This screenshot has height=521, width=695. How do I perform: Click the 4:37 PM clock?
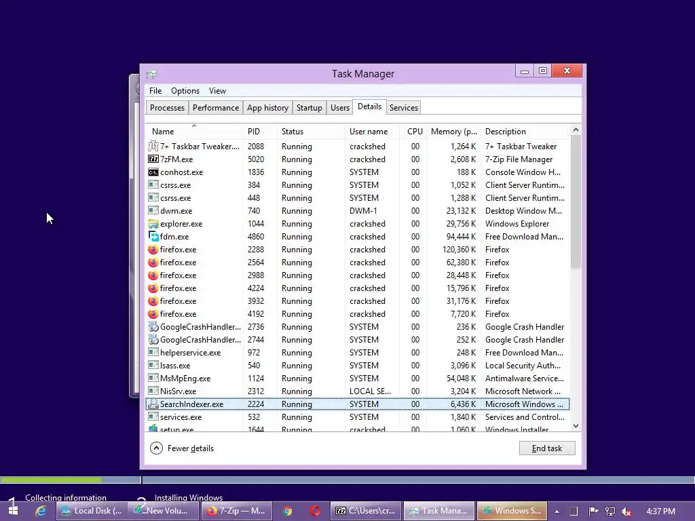tap(660, 512)
